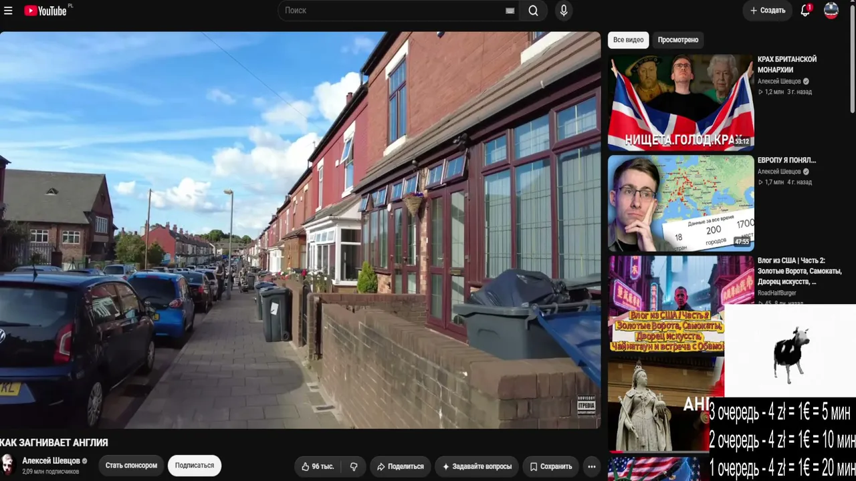Open the channel avatar below the video
This screenshot has width=856, height=481.
[x=7, y=464]
